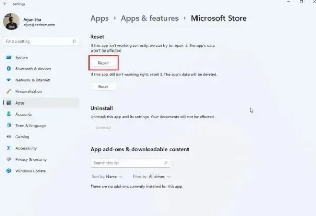Click the Windows Update icon

8,171
